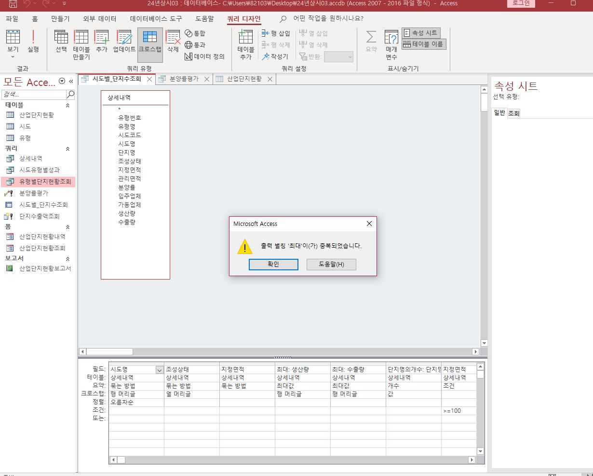Open the Create (만들기) ribbon tab
Viewport: 593px width, 476px height.
coord(60,19)
